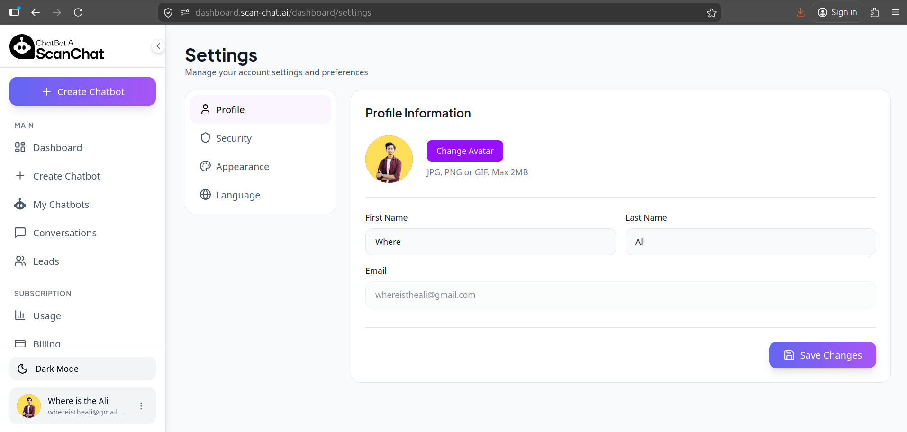Open My Chatbots page
The width and height of the screenshot is (907, 432).
tap(82, 205)
